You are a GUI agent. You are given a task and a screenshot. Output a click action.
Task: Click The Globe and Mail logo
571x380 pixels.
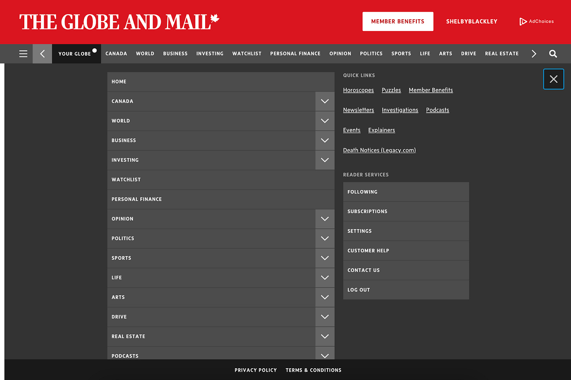tap(119, 22)
